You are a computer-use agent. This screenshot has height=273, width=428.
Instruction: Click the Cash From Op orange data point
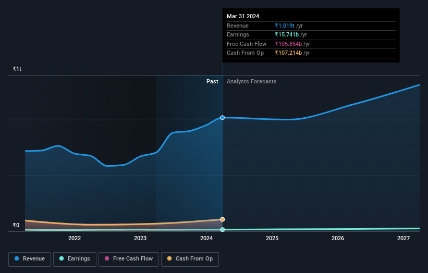point(223,219)
